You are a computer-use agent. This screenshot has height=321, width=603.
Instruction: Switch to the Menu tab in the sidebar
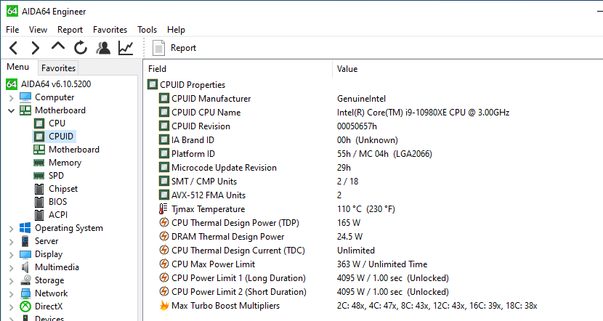point(17,67)
